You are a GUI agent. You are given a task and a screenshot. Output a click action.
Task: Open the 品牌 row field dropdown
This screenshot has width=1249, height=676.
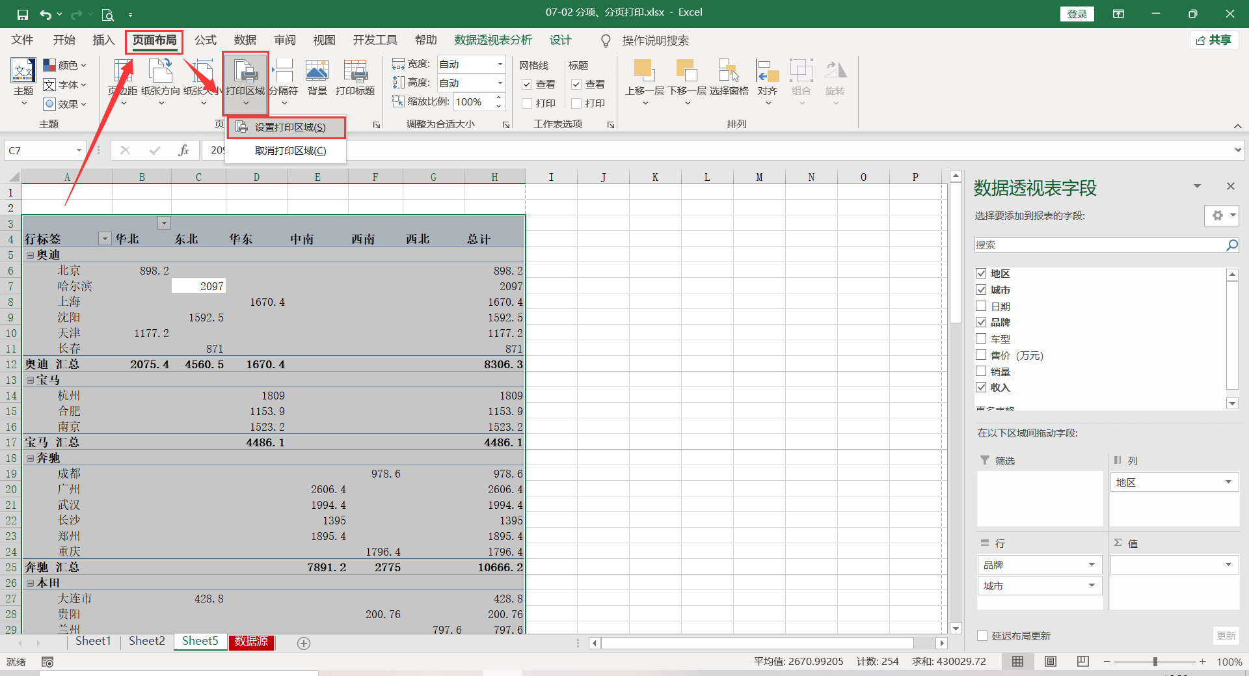[1092, 565]
